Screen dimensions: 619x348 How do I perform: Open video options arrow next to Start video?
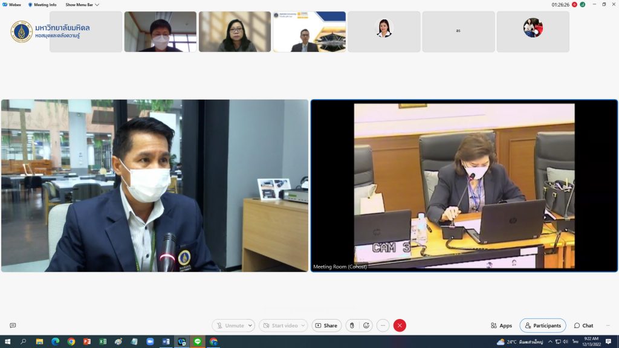point(303,326)
